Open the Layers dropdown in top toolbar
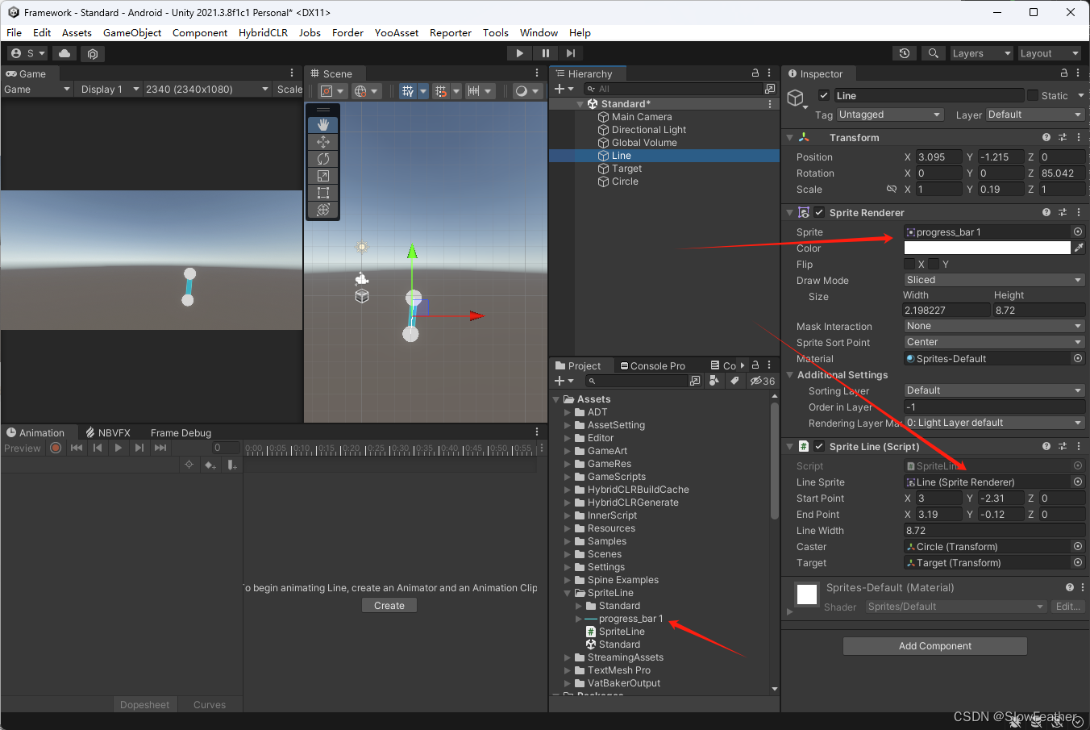This screenshot has width=1090, height=730. 981,53
